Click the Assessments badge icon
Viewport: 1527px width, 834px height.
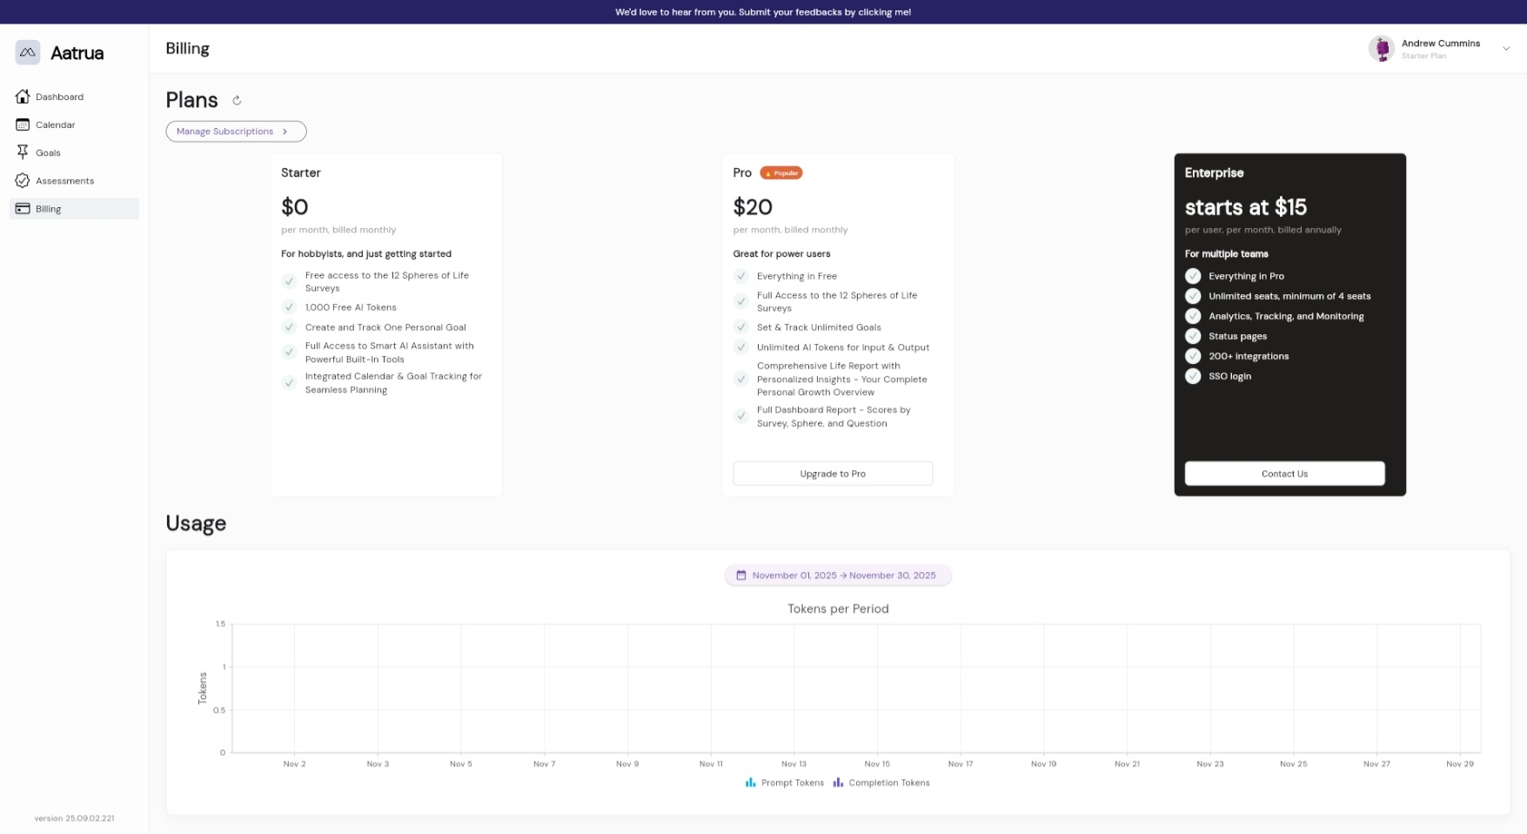click(x=23, y=181)
